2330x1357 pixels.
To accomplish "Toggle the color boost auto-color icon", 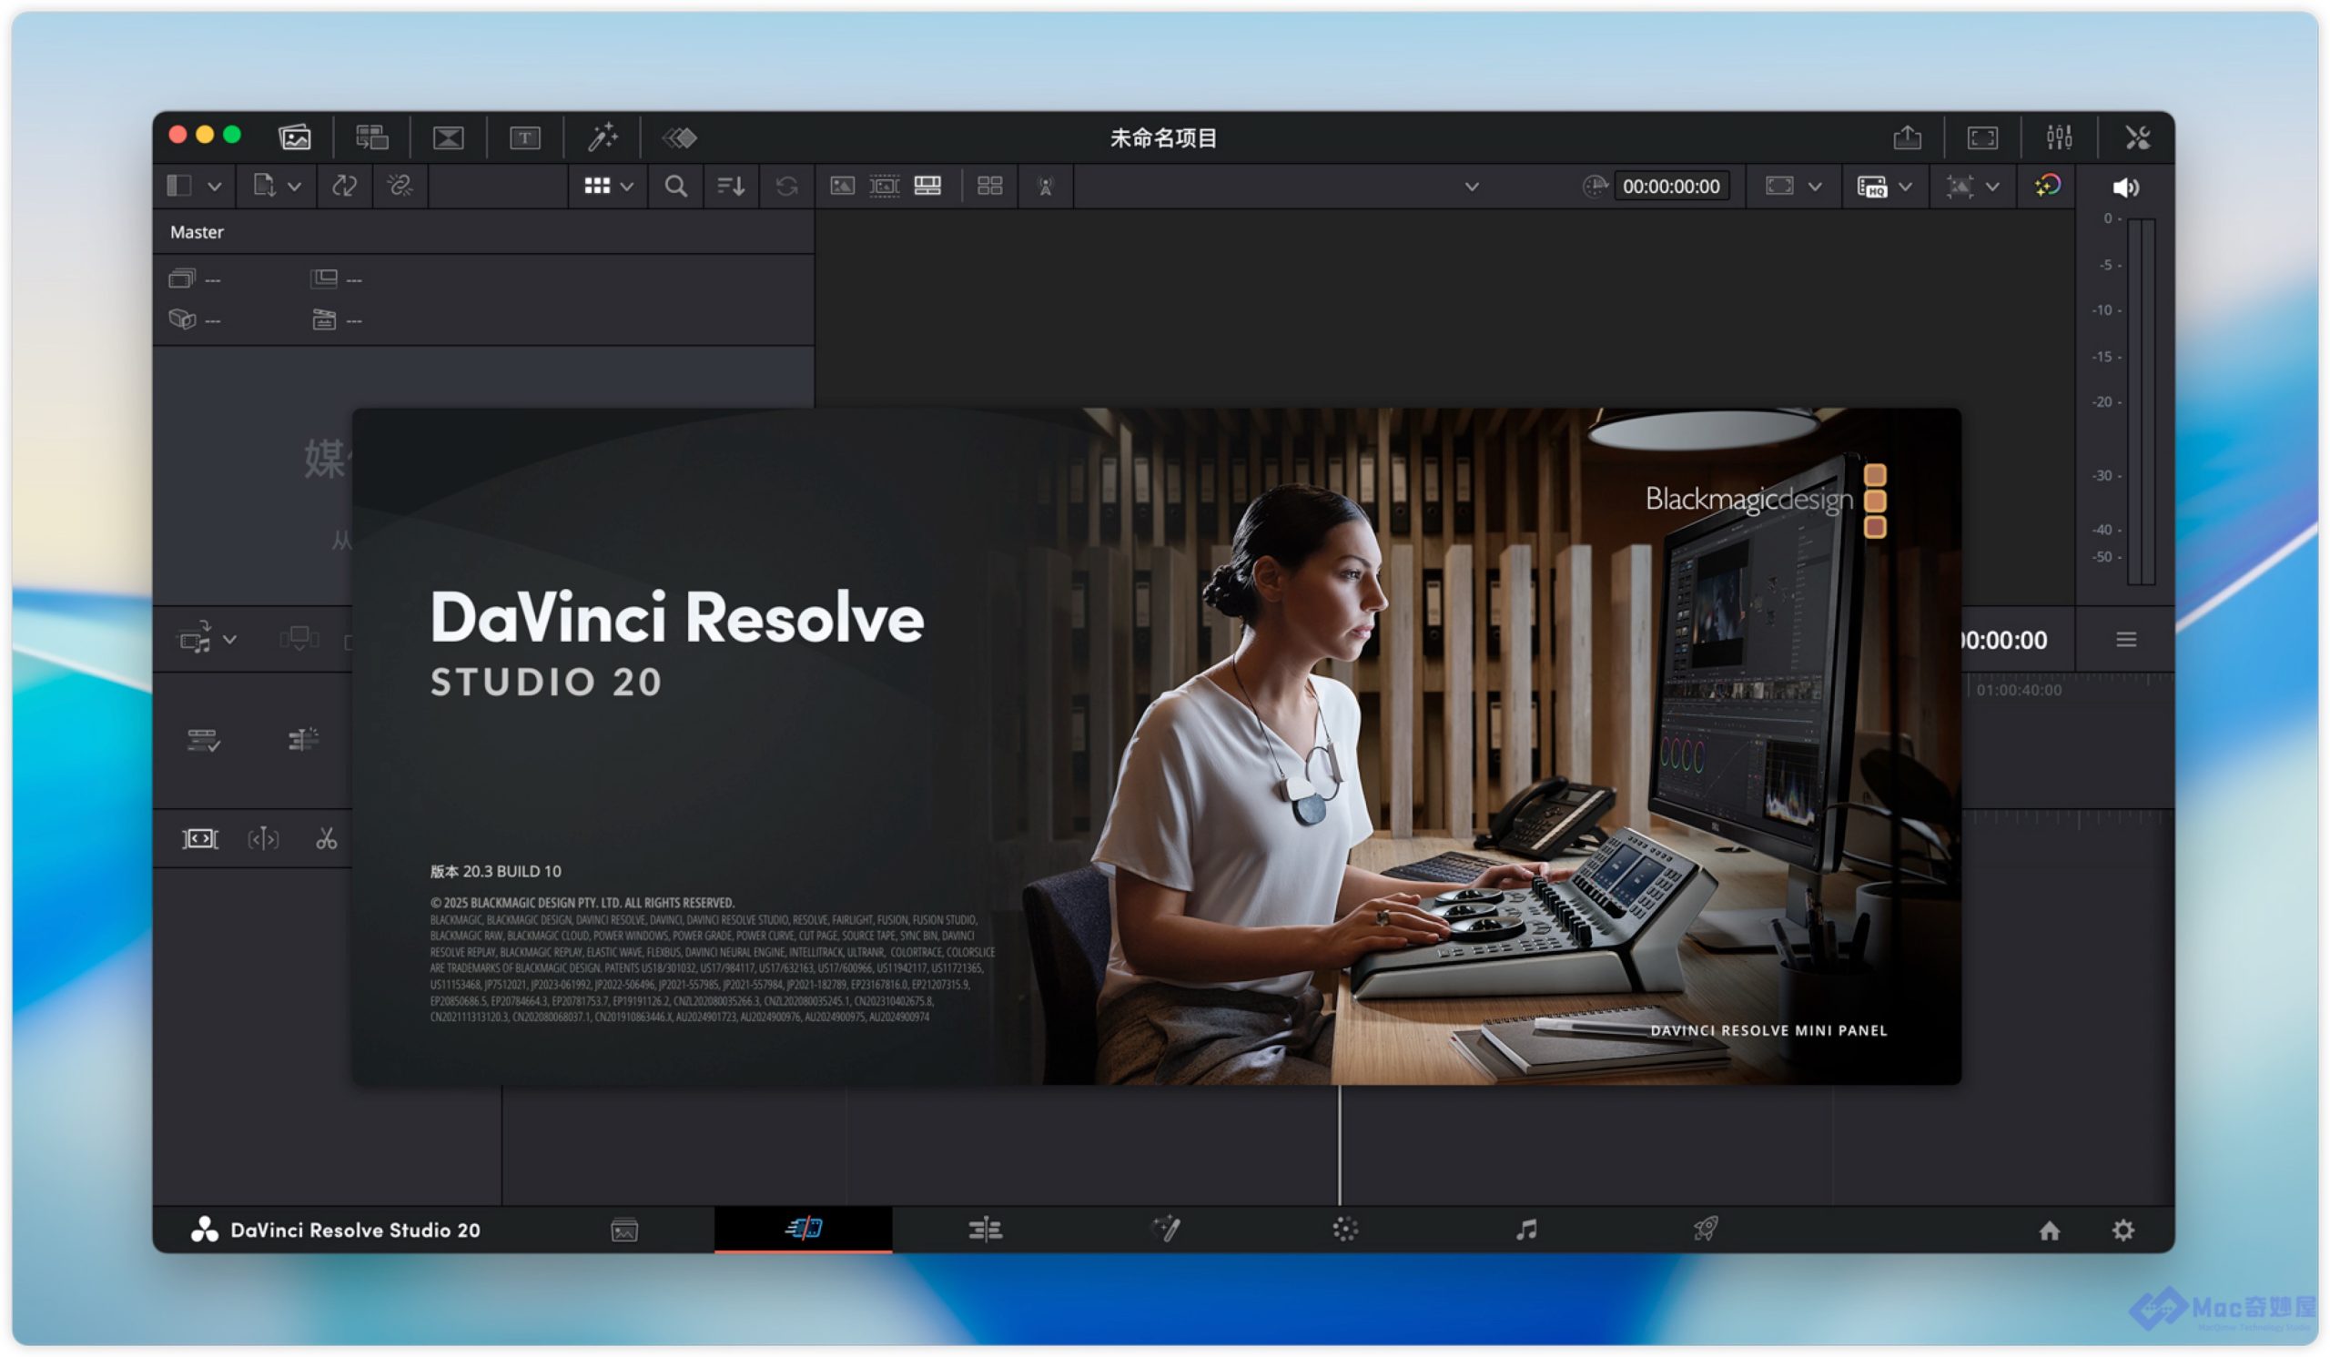I will [x=2047, y=187].
